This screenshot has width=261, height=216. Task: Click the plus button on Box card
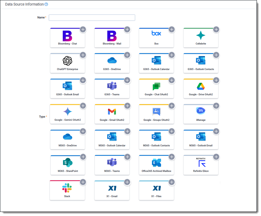click(172, 29)
